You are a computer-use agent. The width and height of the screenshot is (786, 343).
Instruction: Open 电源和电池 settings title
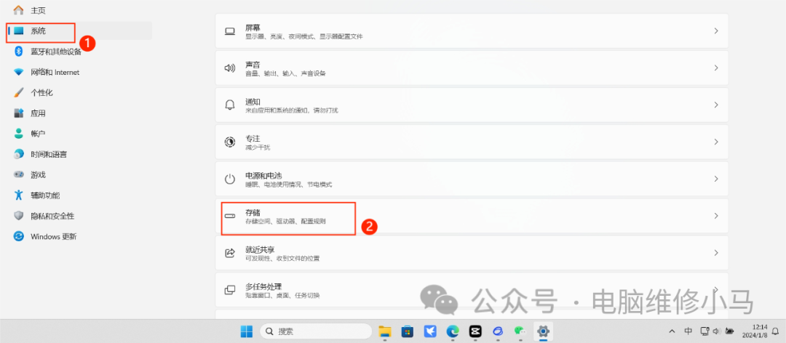click(x=263, y=175)
